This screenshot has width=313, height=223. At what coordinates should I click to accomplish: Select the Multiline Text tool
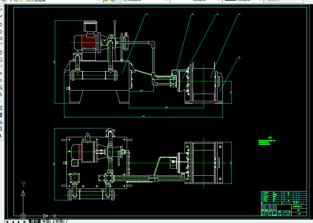click(1, 136)
